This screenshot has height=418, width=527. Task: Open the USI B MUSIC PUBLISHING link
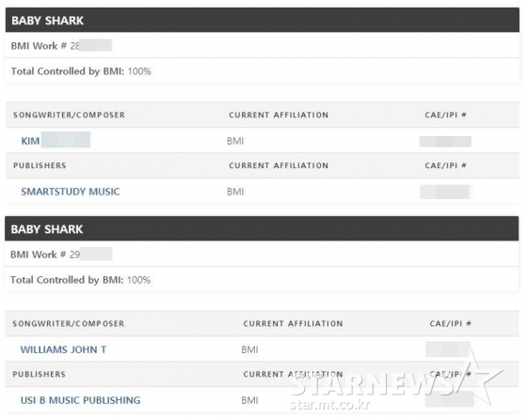pos(80,400)
